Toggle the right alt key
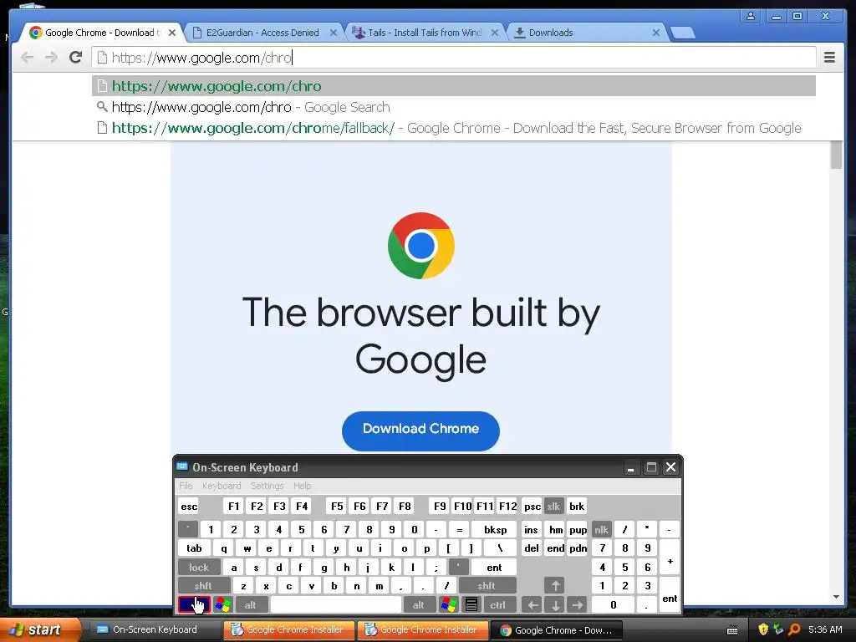This screenshot has width=856, height=642. (x=418, y=605)
